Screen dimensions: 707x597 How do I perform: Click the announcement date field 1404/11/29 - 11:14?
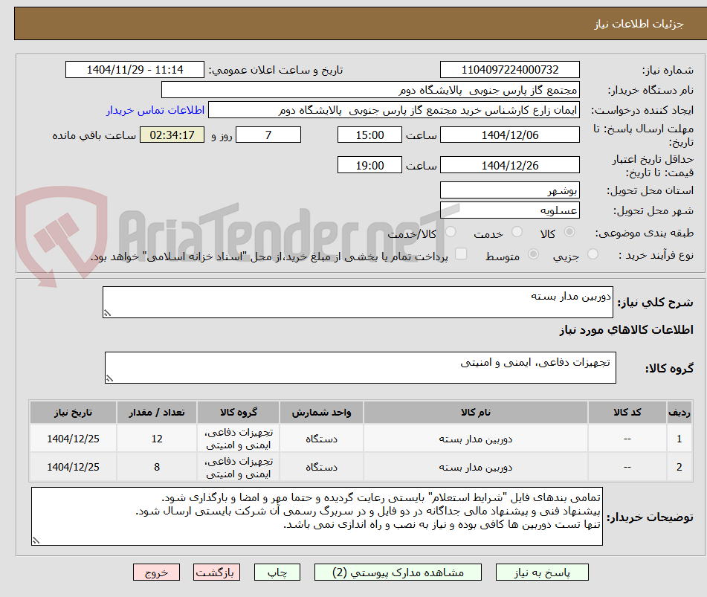click(135, 70)
